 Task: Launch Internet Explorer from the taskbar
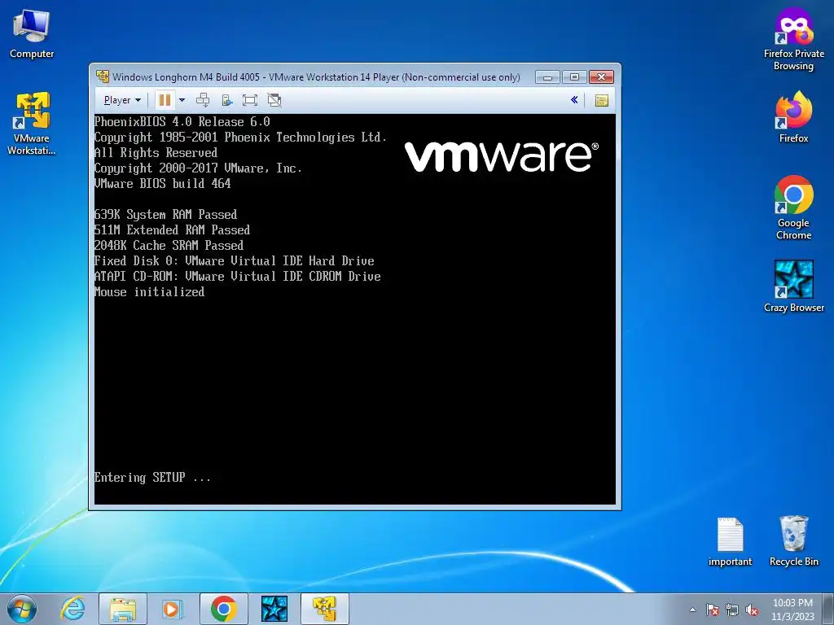tap(72, 609)
